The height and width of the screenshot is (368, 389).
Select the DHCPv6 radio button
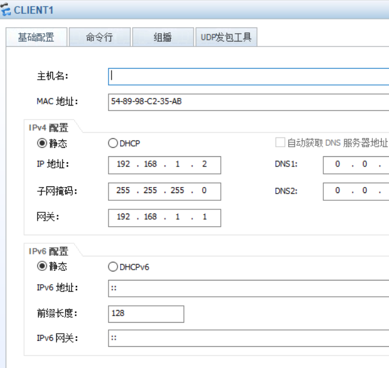(113, 267)
